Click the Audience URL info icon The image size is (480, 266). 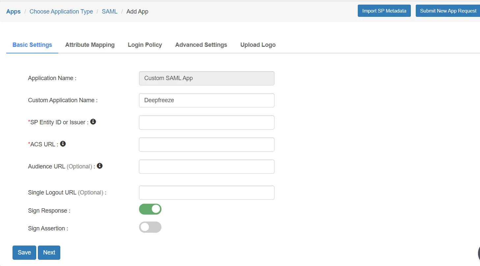[99, 166]
